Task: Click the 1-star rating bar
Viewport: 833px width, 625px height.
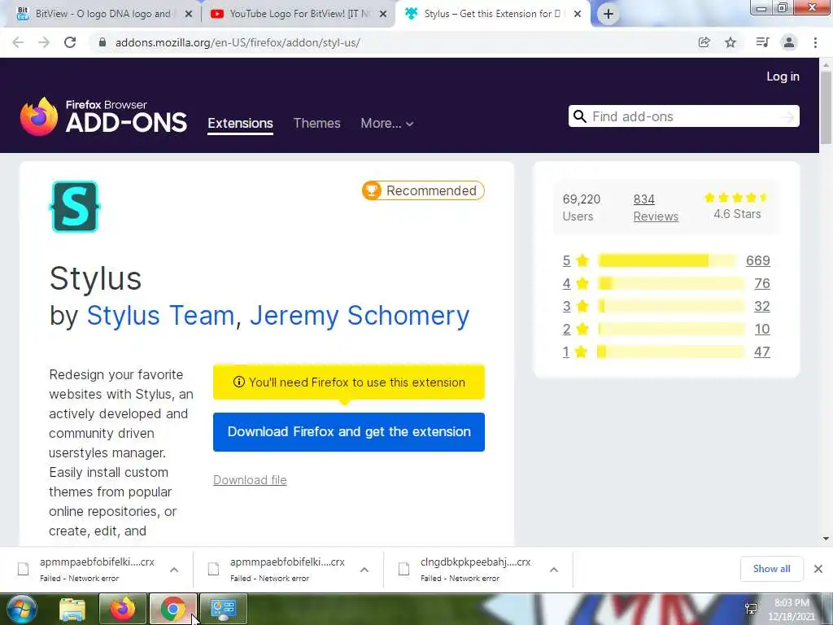Action: pyautogui.click(x=671, y=352)
